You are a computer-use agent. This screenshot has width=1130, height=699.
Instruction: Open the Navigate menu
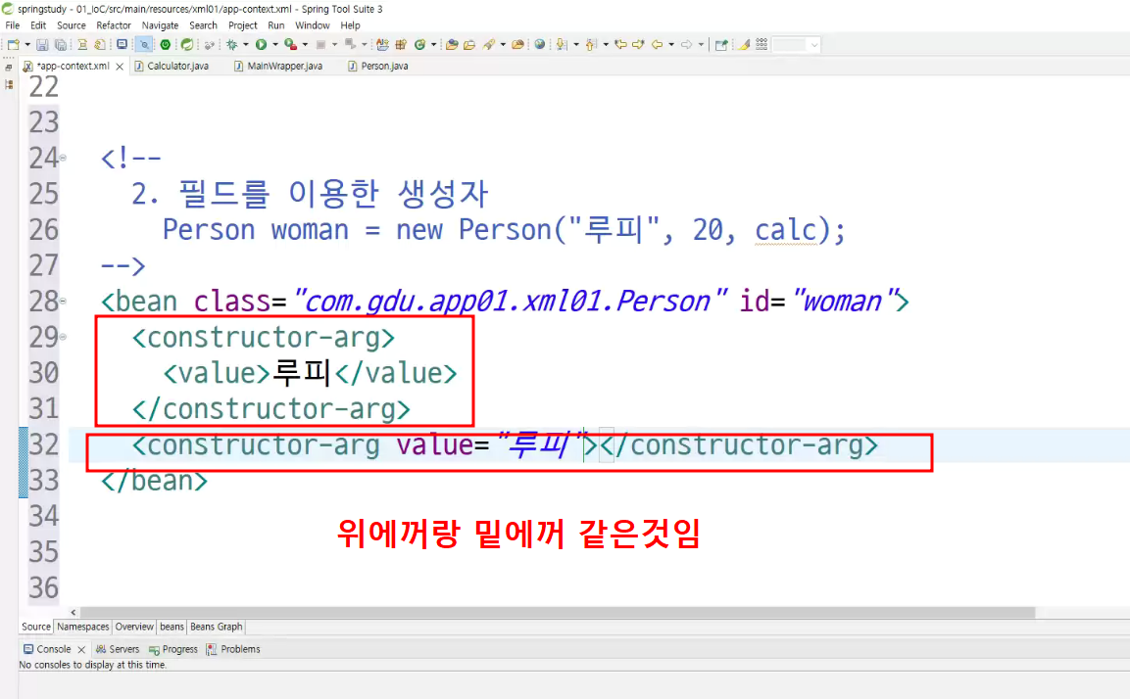coord(160,25)
